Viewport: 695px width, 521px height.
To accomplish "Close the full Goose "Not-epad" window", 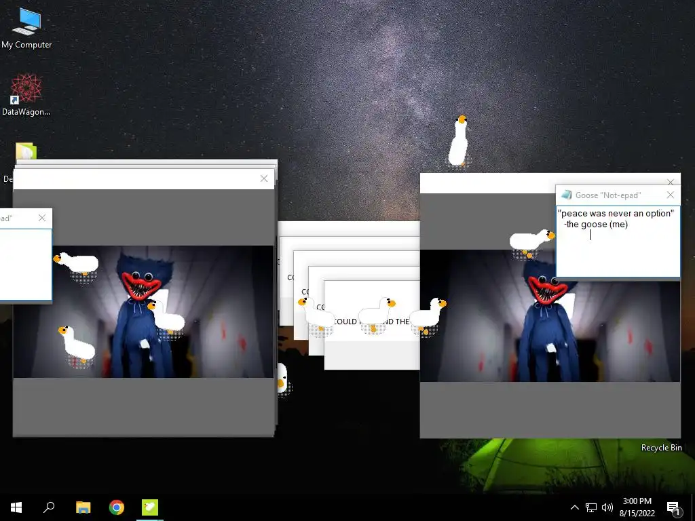I will click(x=670, y=195).
